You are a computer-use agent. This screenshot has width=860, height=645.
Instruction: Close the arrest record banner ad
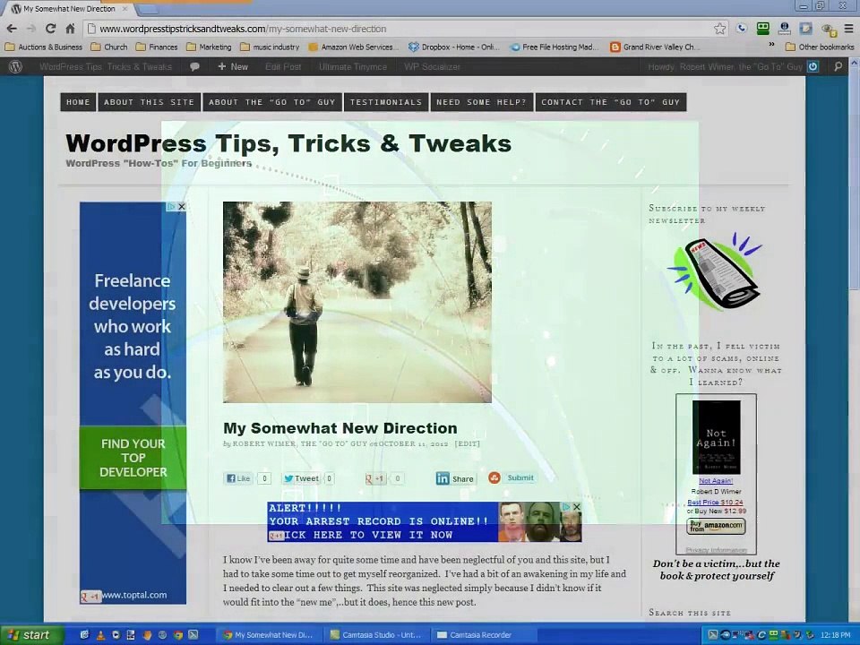pyautogui.click(x=576, y=507)
